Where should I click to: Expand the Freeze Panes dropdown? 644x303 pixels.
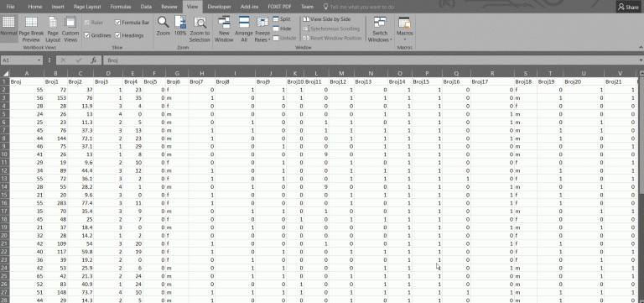(262, 29)
